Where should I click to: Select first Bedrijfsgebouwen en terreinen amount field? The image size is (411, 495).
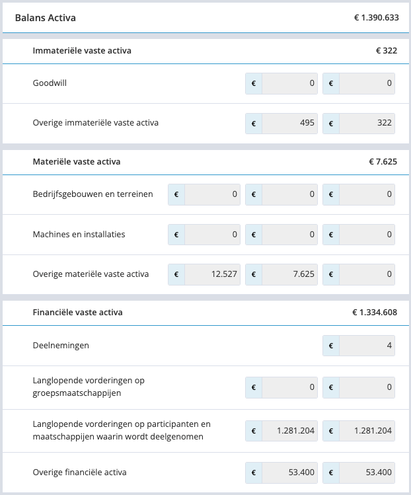point(212,194)
